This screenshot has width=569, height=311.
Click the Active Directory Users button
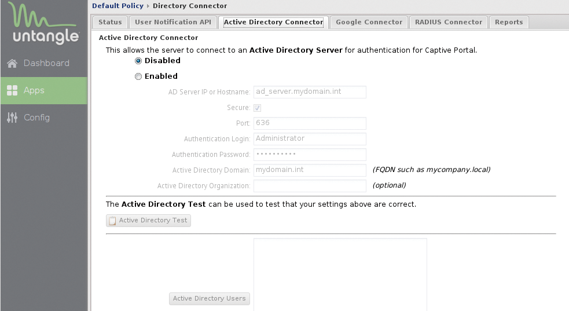(x=210, y=299)
